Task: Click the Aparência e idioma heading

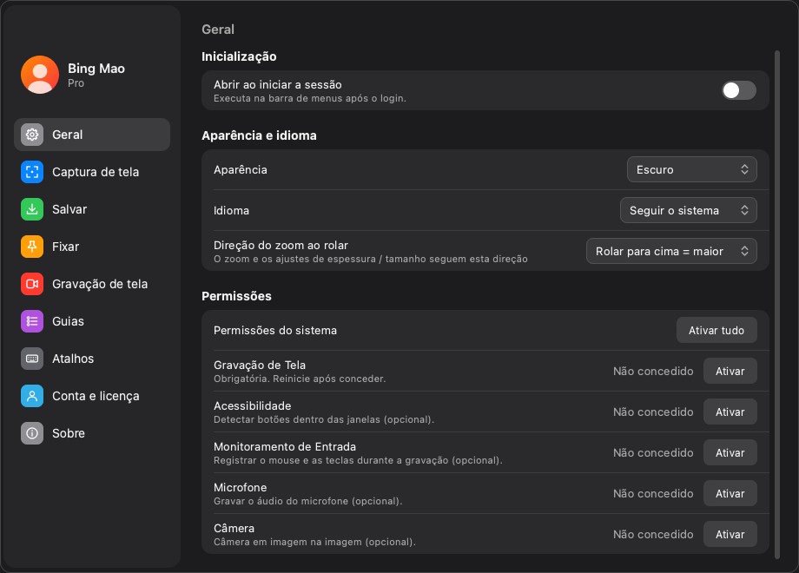Action: click(259, 135)
